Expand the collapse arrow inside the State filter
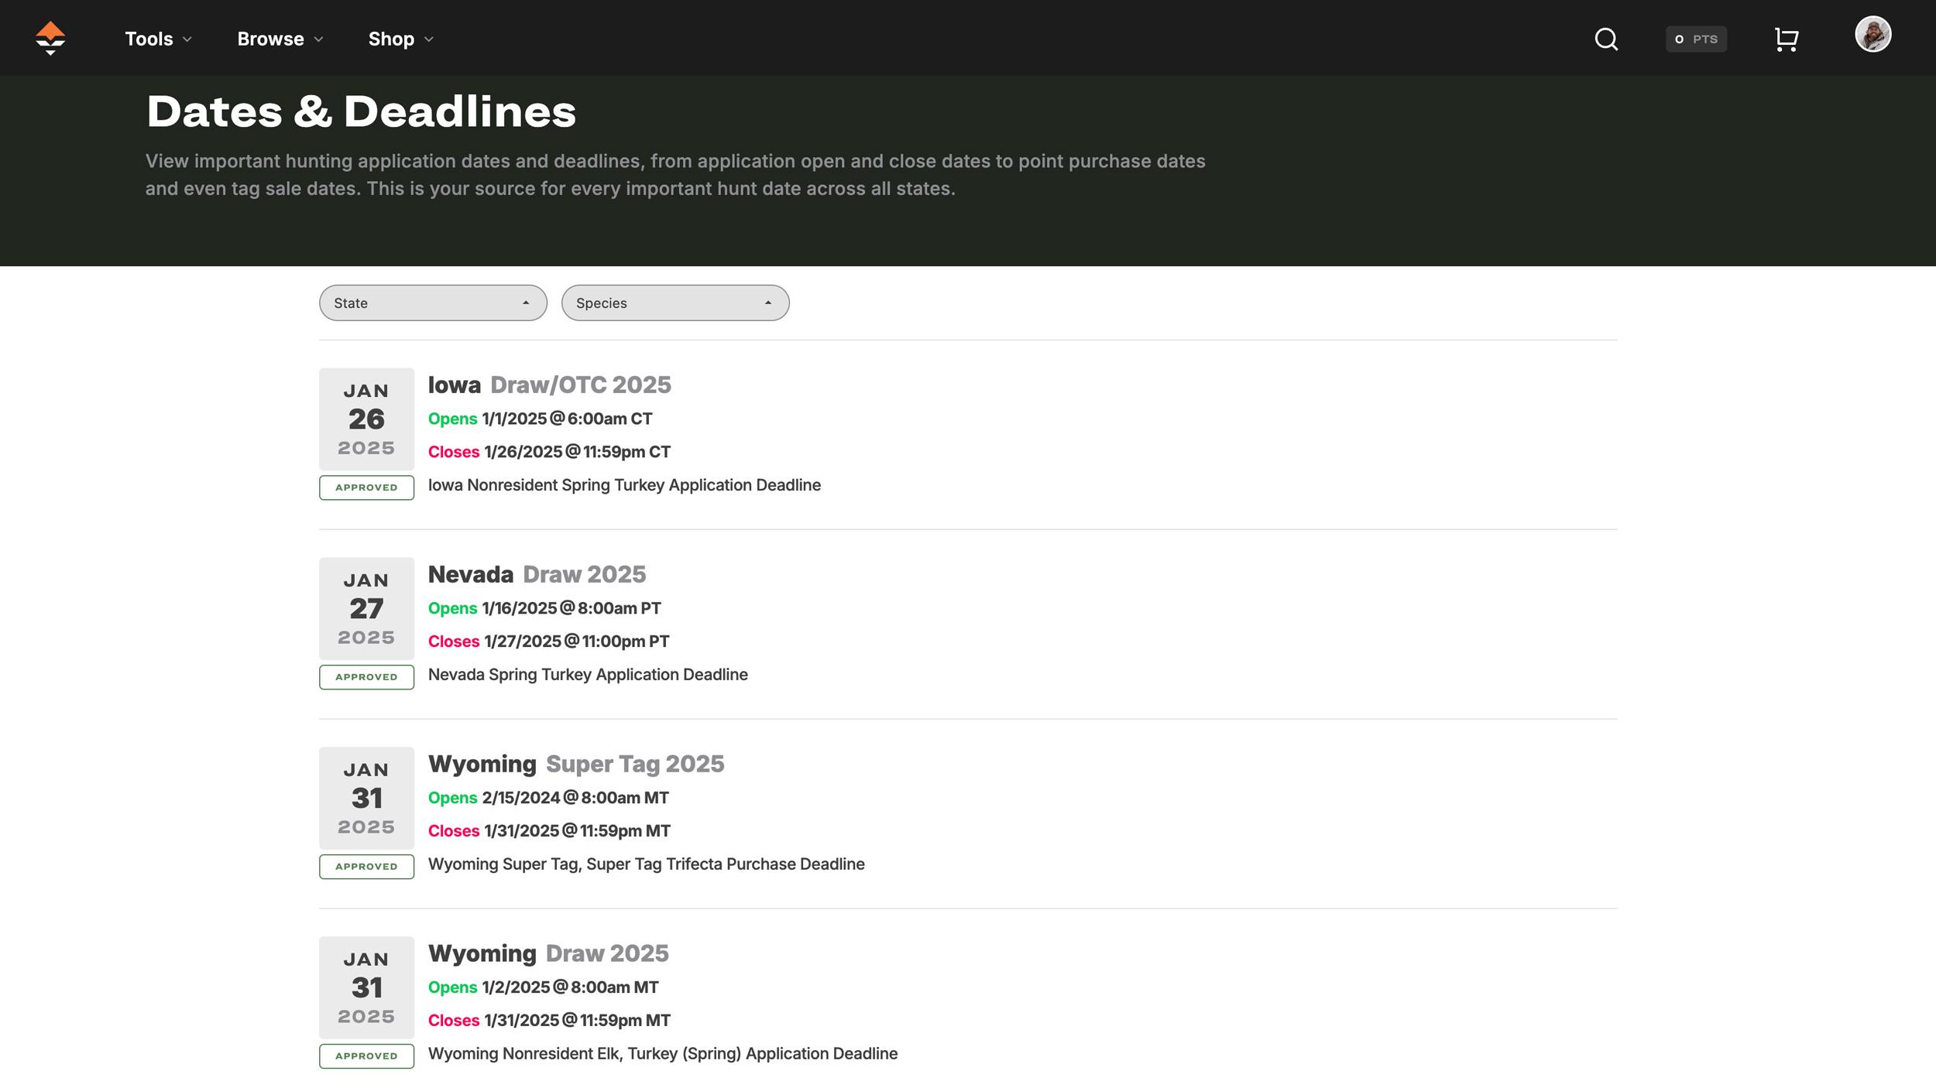1936x1088 pixels. [x=527, y=303]
